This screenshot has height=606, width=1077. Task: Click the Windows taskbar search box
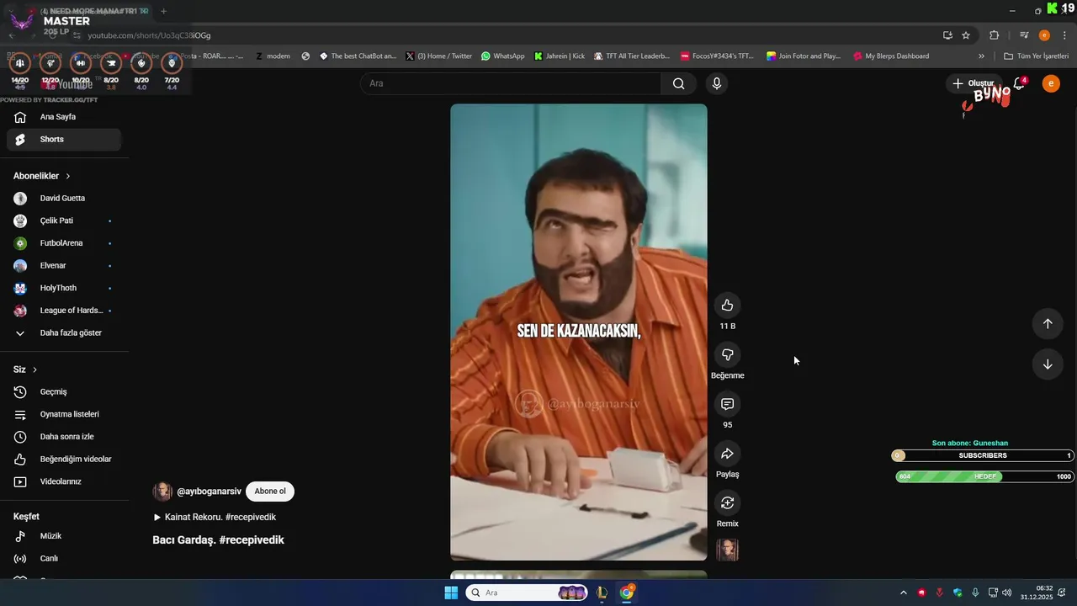pos(528,593)
